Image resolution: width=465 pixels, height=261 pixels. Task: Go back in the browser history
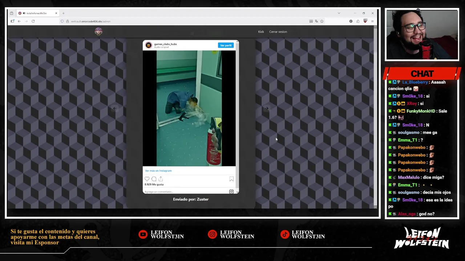[x=19, y=21]
